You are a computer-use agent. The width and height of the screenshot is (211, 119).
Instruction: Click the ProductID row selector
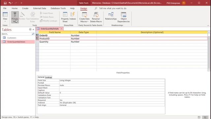click(37, 39)
